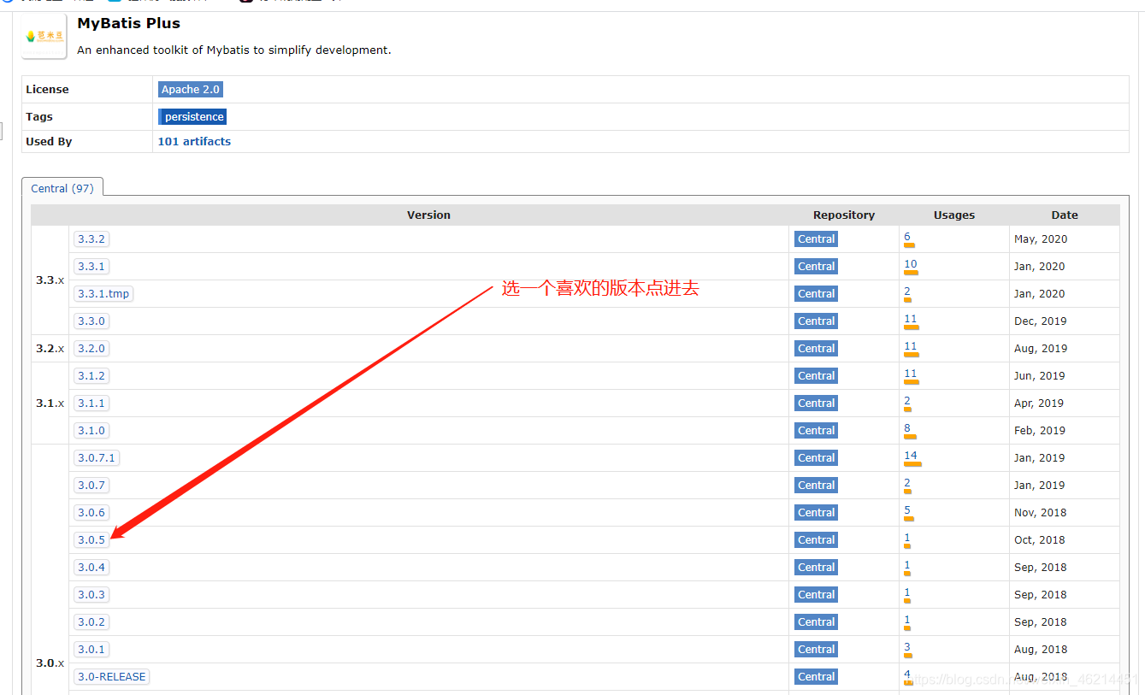This screenshot has width=1145, height=695.
Task: Open the 101 artifacts link
Action: [x=194, y=141]
